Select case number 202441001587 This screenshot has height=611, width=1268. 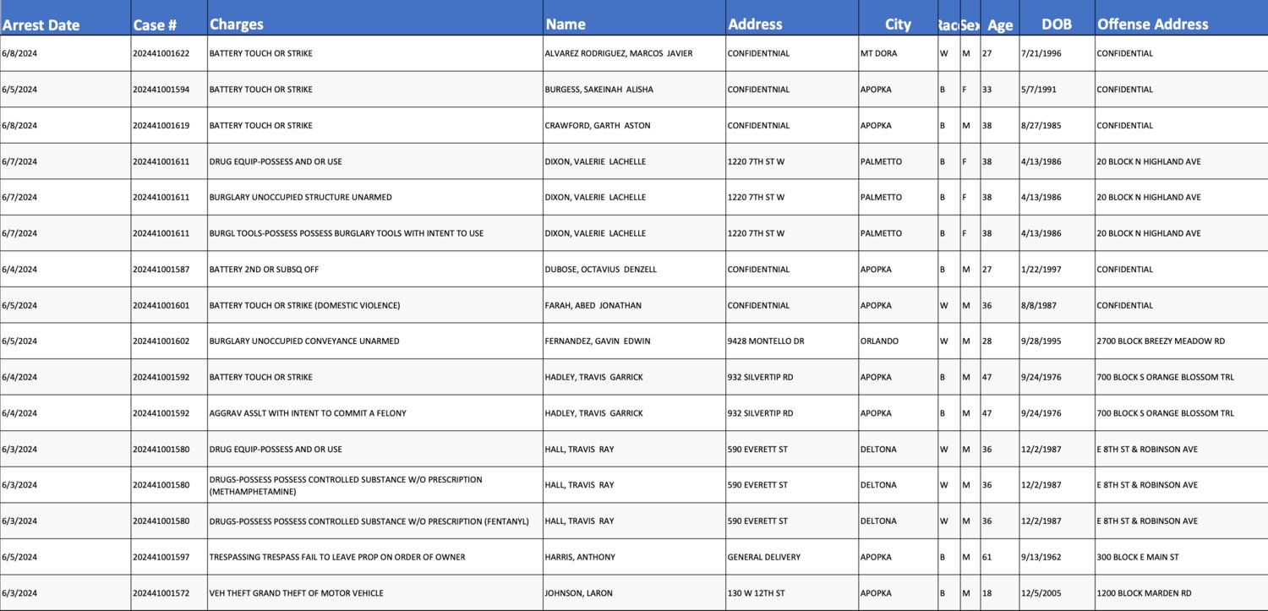tap(161, 270)
